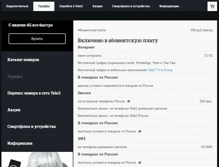Click the 'пакет интернета' row label
This screenshot has width=219, height=167.
(x=90, y=56)
